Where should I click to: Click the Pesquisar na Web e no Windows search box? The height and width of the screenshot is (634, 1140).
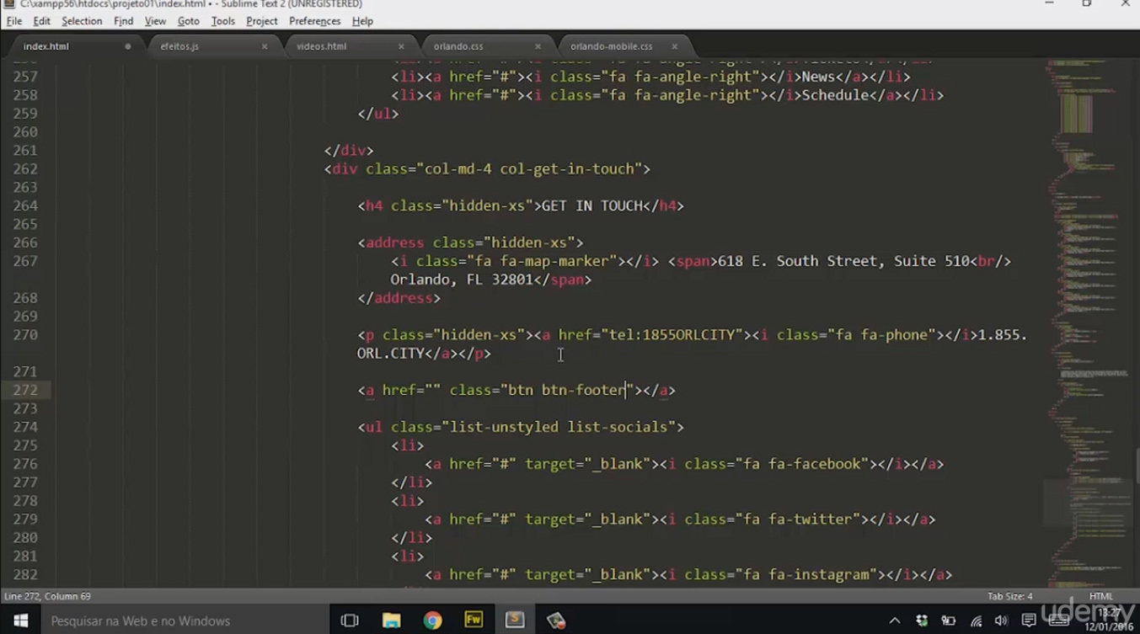pyautogui.click(x=185, y=621)
